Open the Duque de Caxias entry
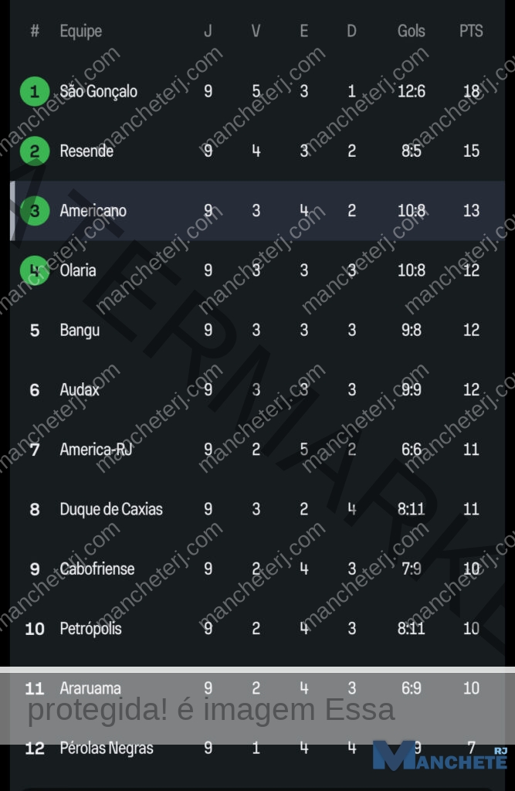The image size is (515, 791). tap(111, 509)
